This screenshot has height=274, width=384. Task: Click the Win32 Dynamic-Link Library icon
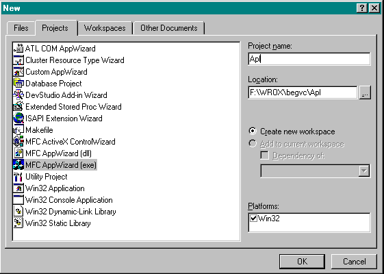[18, 212]
